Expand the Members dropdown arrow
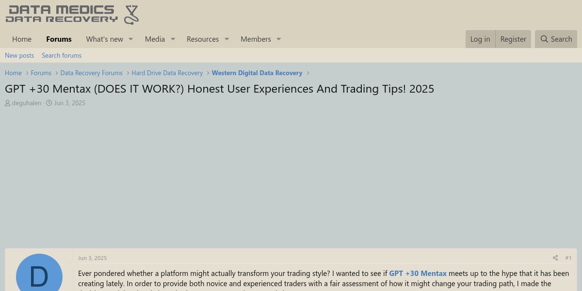This screenshot has width=582, height=291. [x=279, y=39]
